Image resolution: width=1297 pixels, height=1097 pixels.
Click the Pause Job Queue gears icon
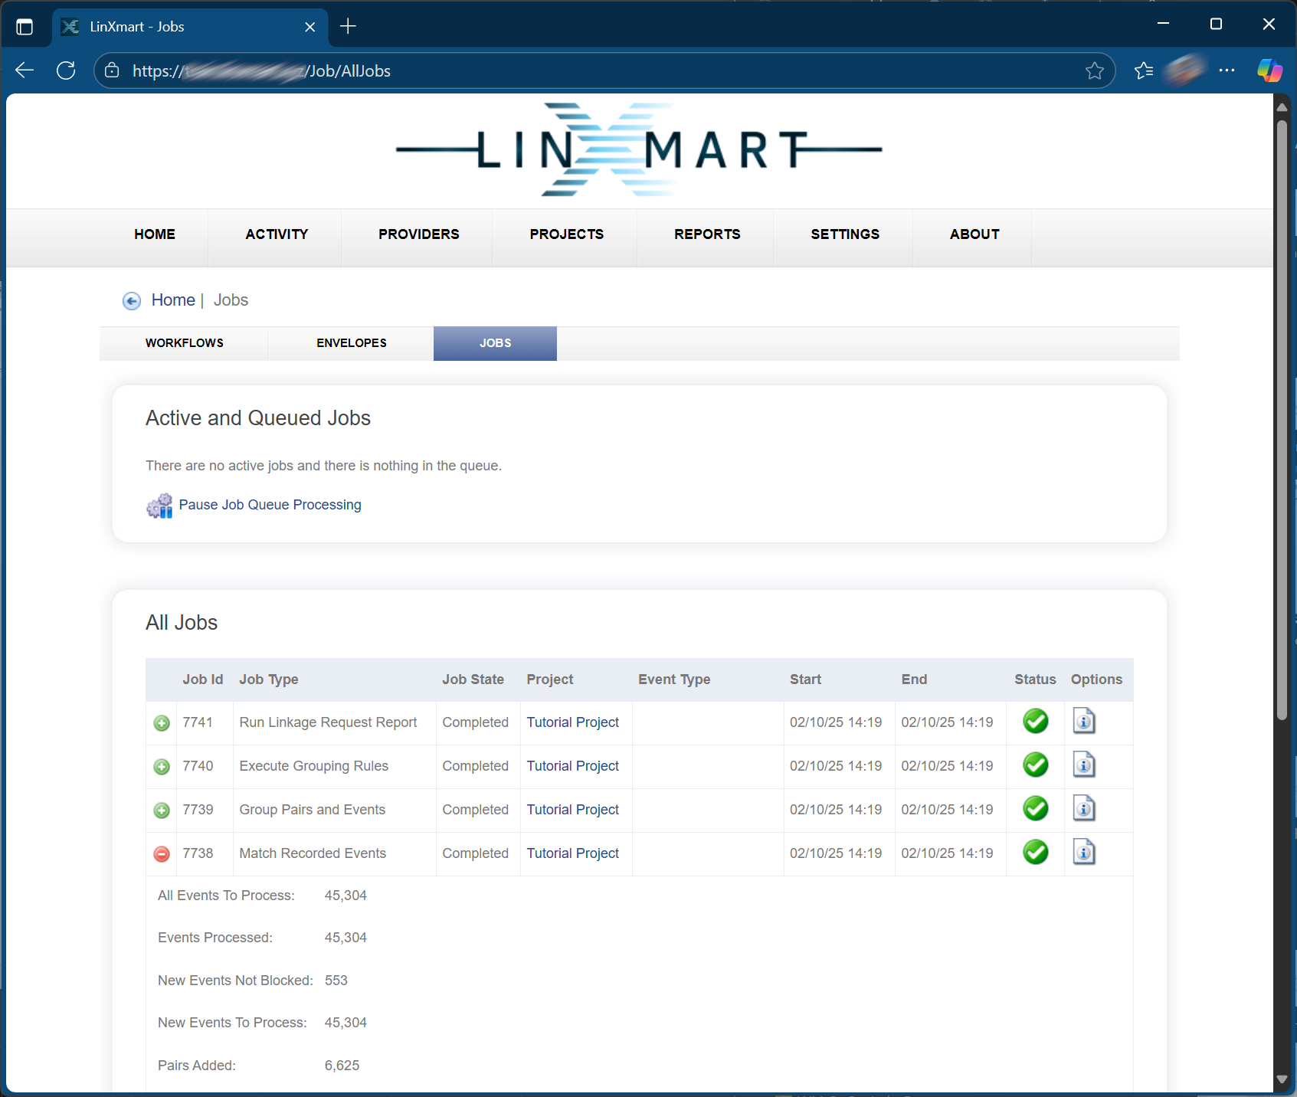pyautogui.click(x=159, y=506)
